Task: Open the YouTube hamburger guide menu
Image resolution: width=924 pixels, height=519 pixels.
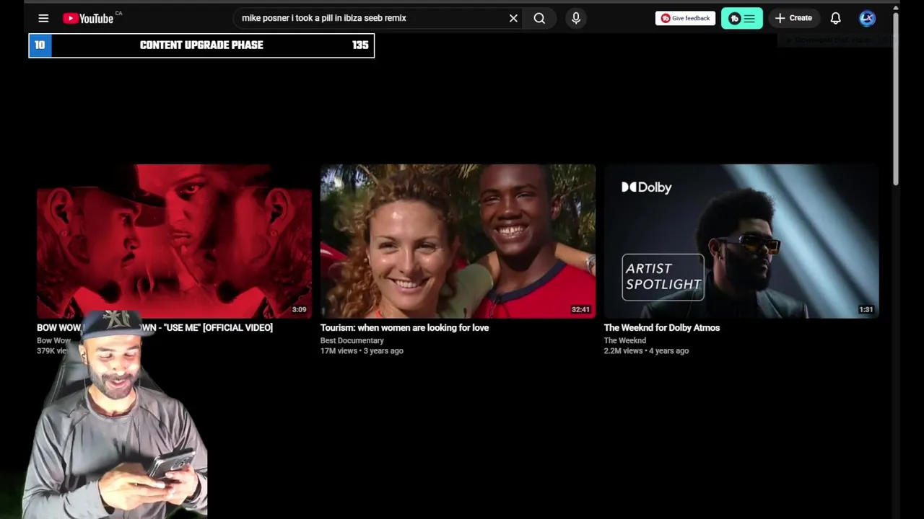Action: click(x=43, y=18)
